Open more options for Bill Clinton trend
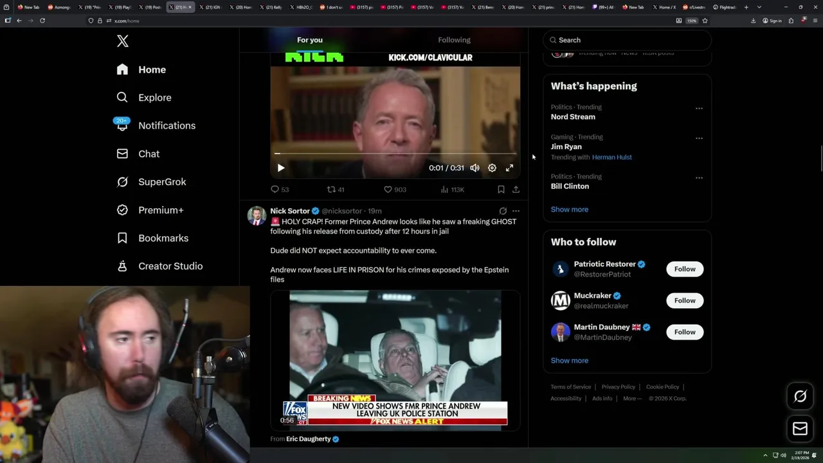 pos(699,178)
